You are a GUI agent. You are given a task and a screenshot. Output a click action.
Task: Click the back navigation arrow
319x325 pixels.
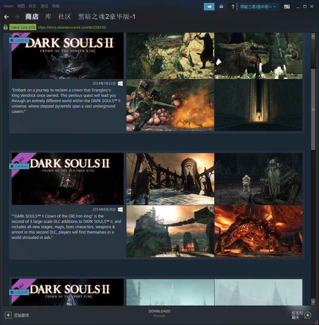click(x=6, y=17)
